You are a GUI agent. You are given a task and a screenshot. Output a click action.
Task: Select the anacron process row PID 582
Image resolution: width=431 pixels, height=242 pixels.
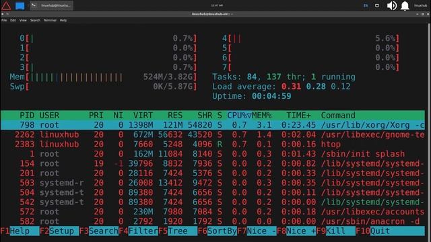pos(213,221)
